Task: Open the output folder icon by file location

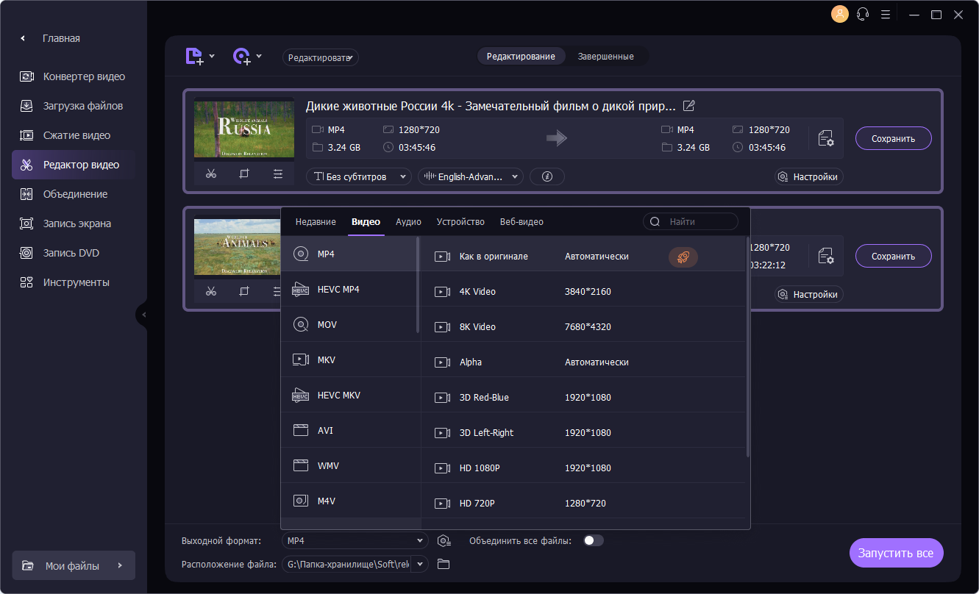Action: tap(444, 564)
